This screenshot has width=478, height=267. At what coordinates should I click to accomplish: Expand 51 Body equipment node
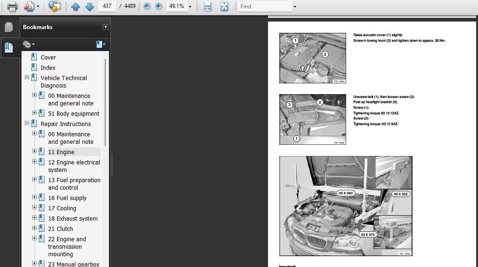(x=35, y=112)
